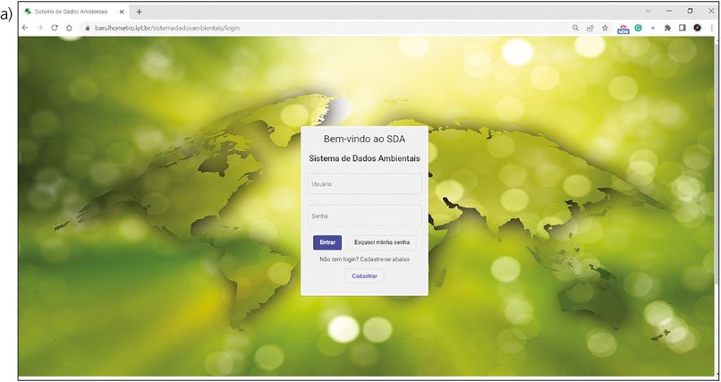Open a new tab with plus button
This screenshot has height=382, width=721.
[x=139, y=11]
